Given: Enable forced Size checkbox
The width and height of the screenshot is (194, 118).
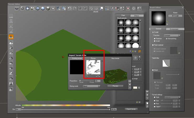Looking at the screenshot, I should pos(154,100).
